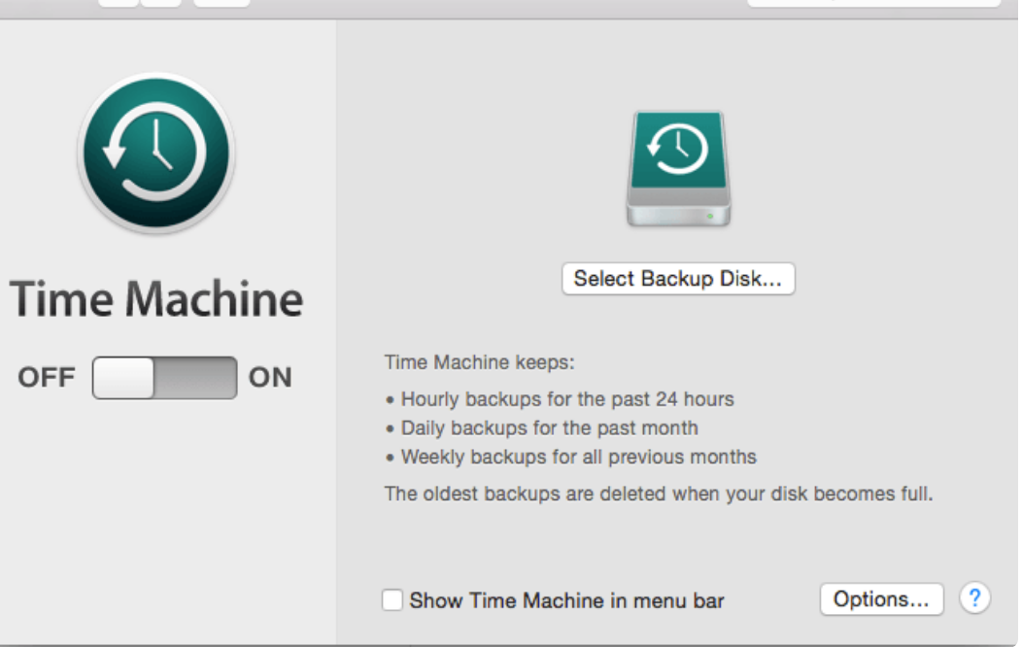
Task: Click the Time Machine title text
Action: pyautogui.click(x=156, y=299)
